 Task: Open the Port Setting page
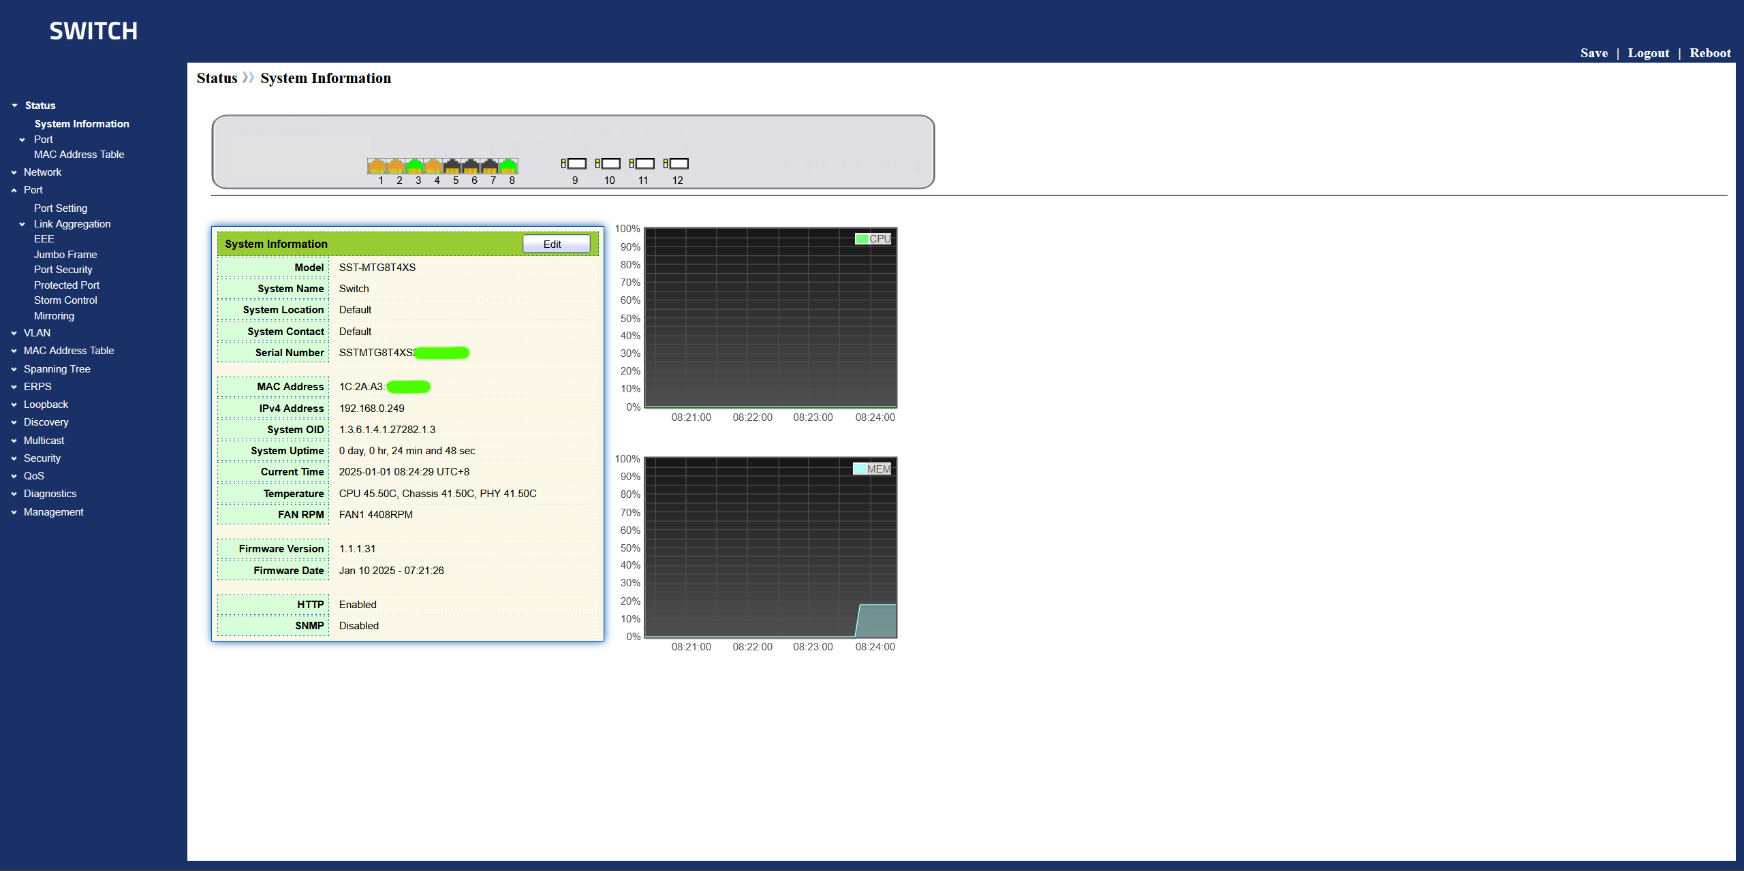tap(61, 208)
